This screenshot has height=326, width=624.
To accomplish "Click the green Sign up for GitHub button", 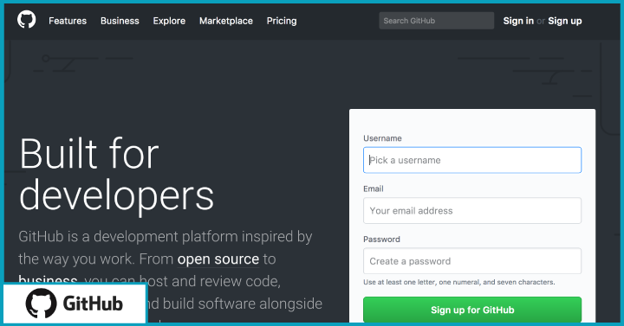I will click(x=472, y=310).
